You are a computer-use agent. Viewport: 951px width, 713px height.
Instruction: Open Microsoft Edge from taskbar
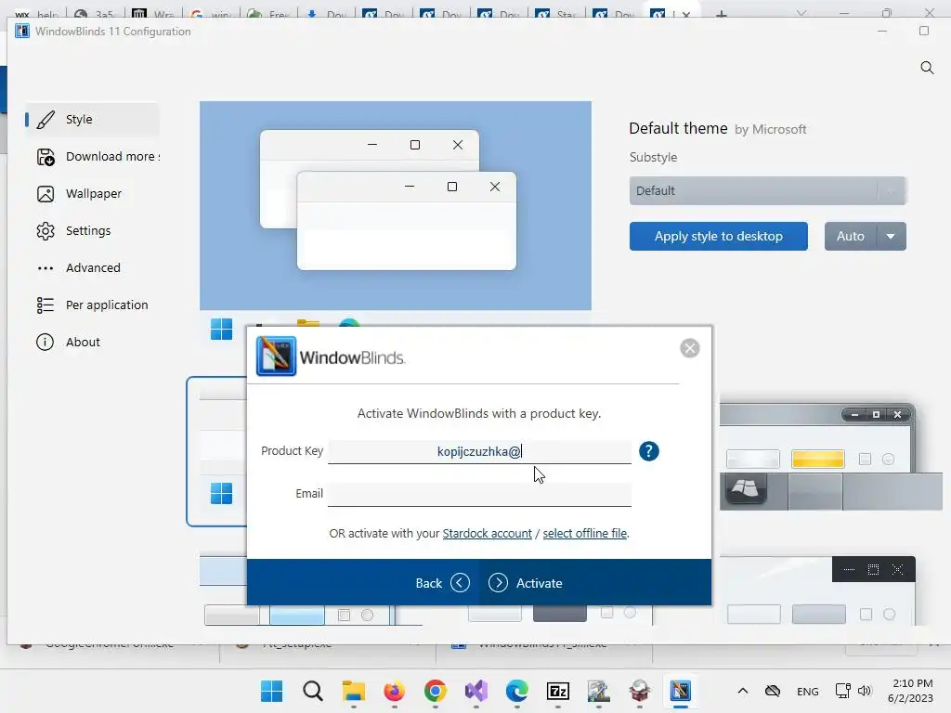click(516, 691)
